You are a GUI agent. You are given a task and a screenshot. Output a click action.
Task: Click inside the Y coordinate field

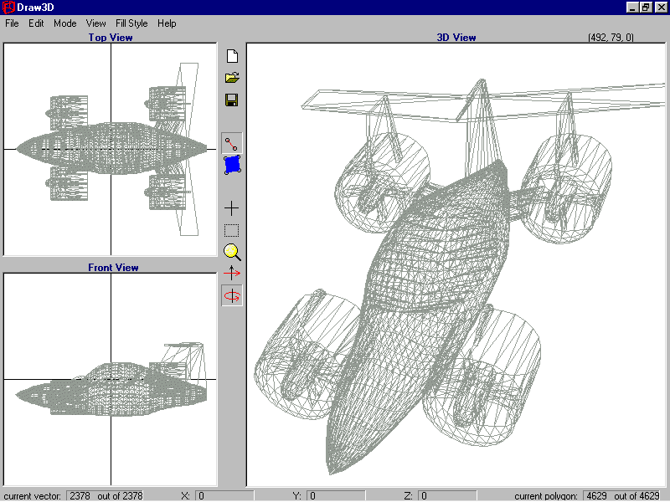[x=336, y=495]
